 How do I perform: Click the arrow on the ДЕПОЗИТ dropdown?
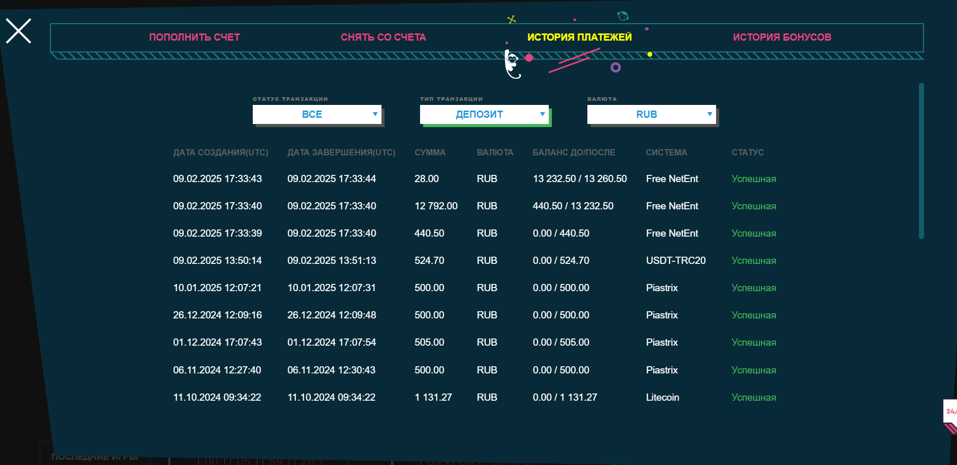pos(542,114)
